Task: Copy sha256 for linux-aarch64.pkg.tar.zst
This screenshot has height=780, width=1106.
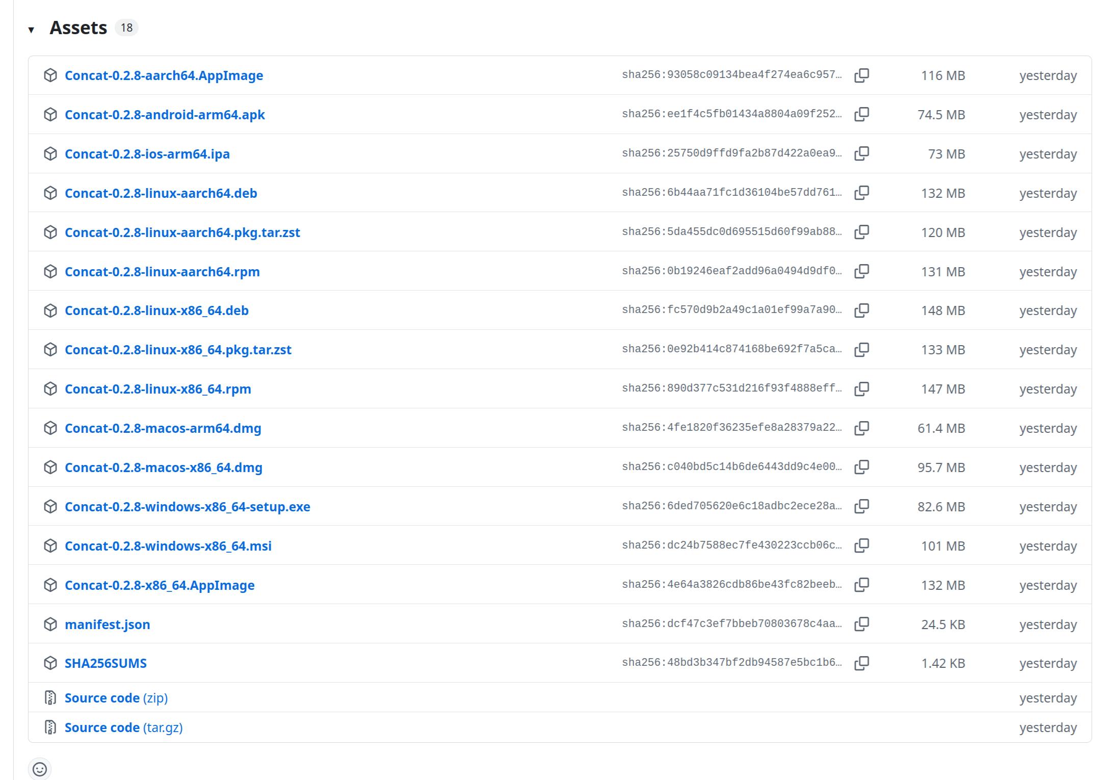Action: (x=861, y=232)
